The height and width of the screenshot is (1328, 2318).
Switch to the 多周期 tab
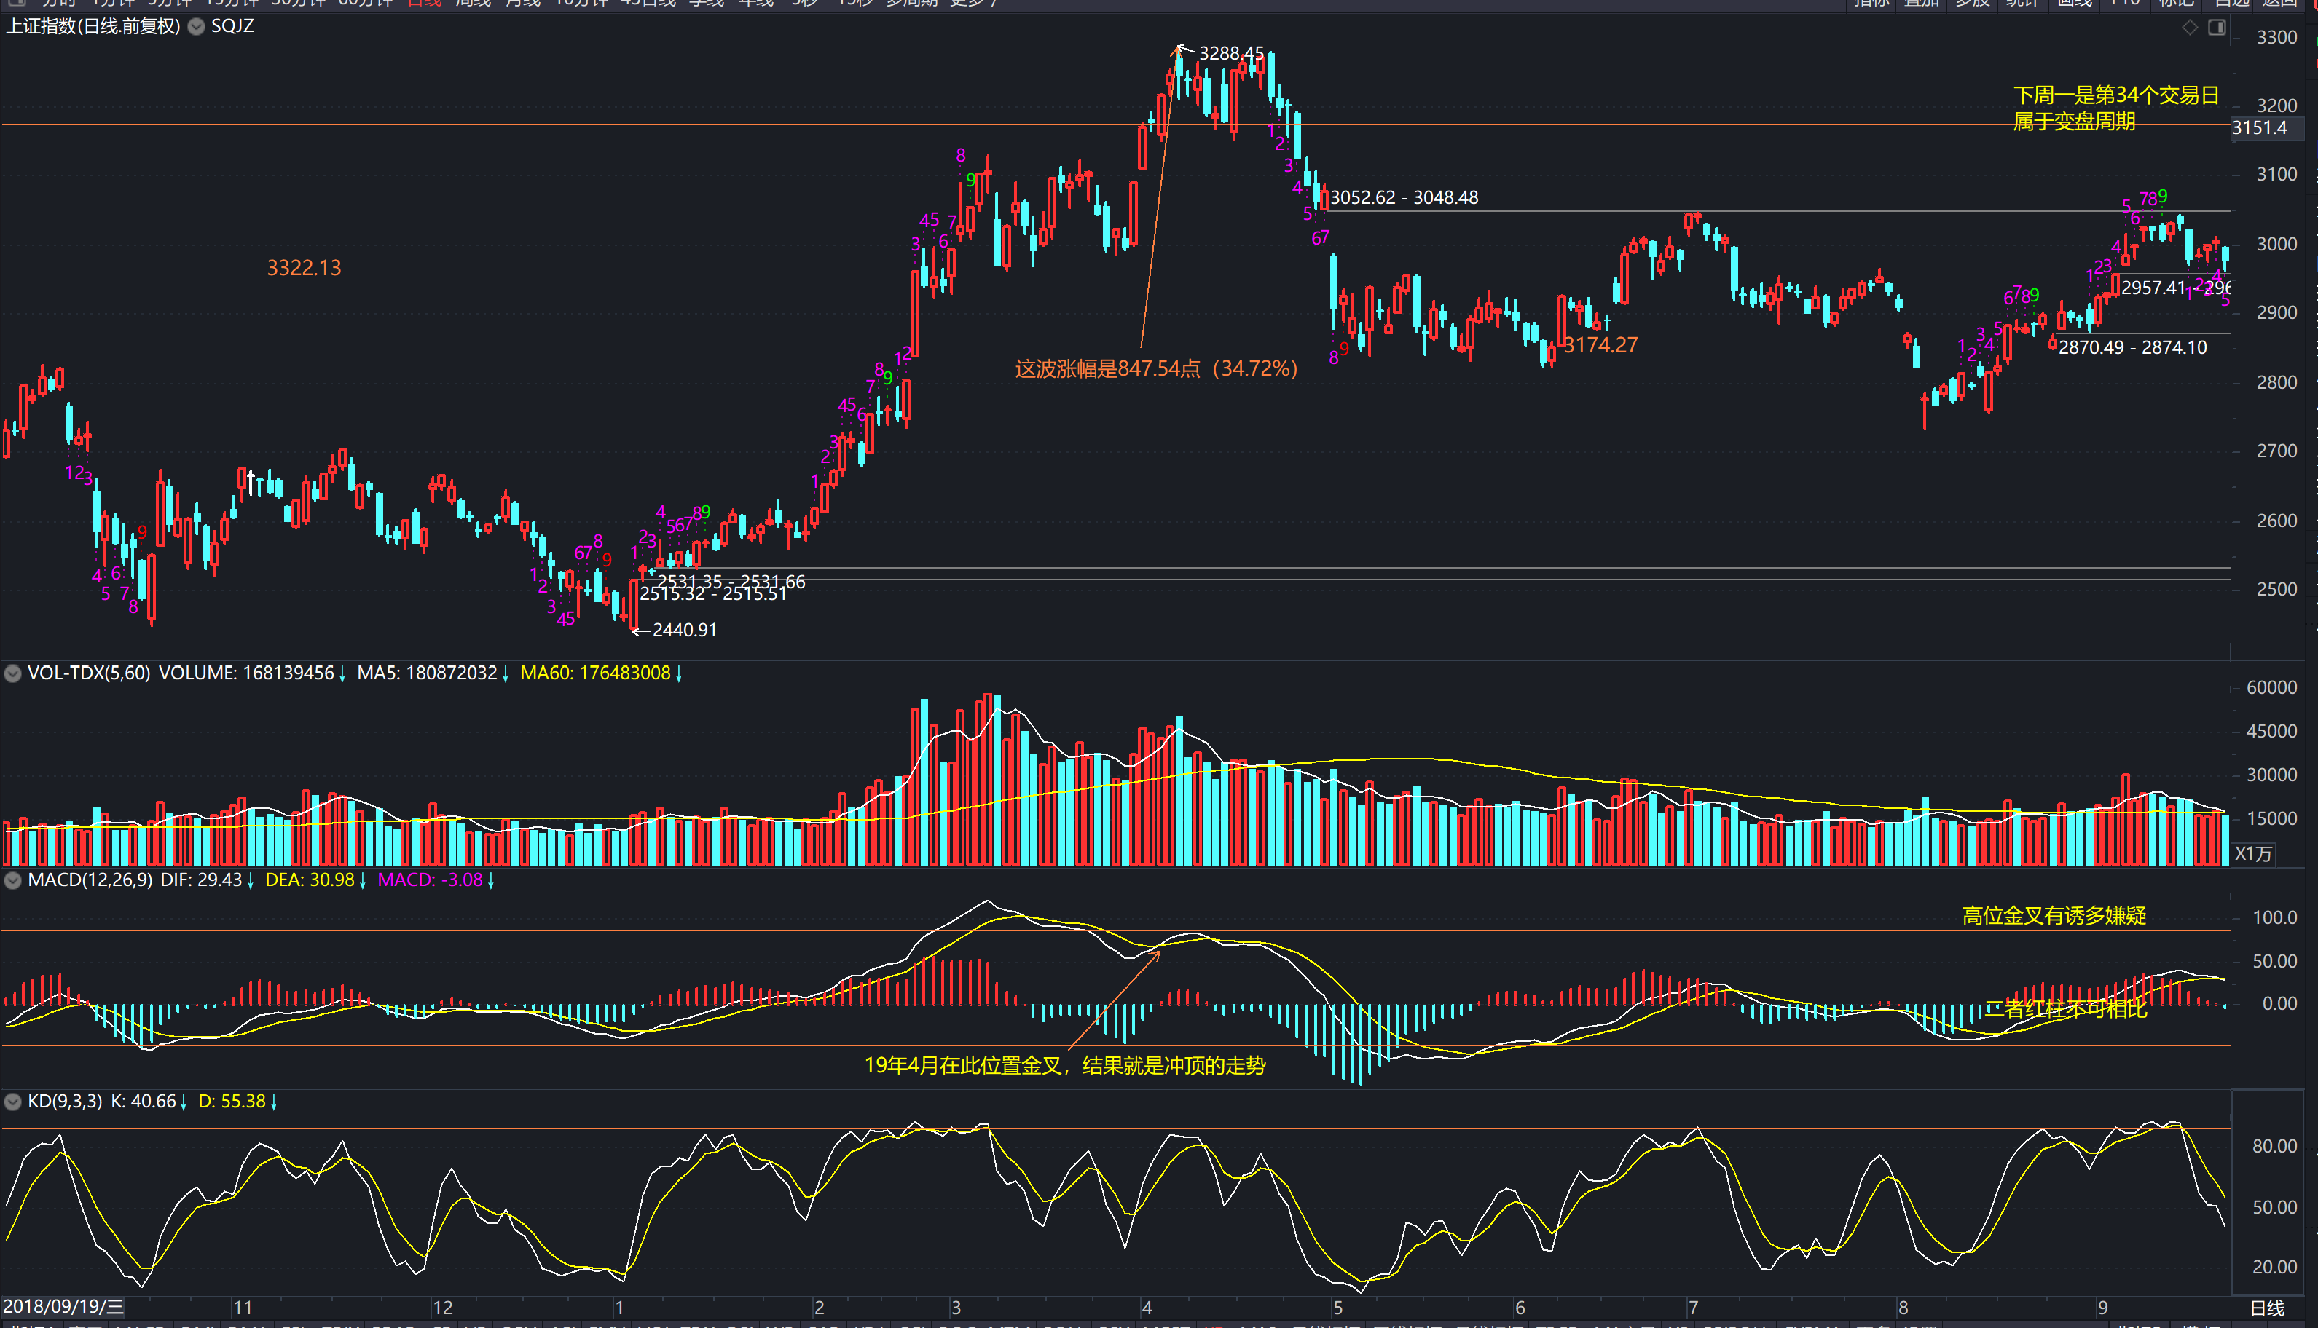pyautogui.click(x=912, y=3)
